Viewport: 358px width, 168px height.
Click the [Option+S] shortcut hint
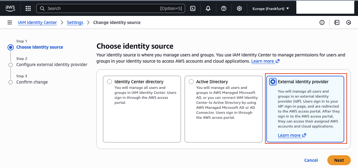click(x=171, y=9)
